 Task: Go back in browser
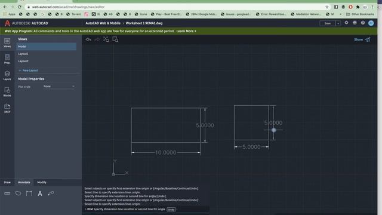[x=5, y=7]
